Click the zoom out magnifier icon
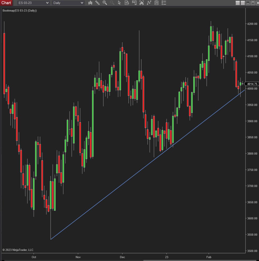The height and width of the screenshot is (261, 259). click(x=112, y=3)
